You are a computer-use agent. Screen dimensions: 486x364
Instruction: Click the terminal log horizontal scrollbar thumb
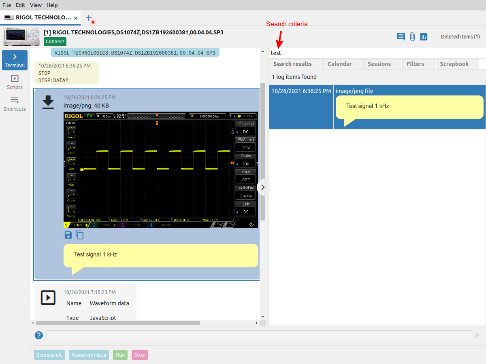[118, 323]
